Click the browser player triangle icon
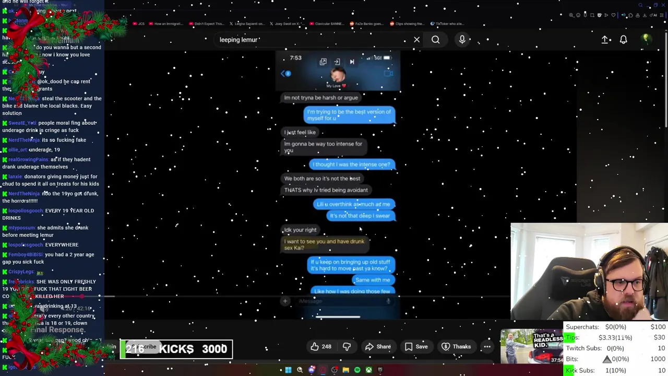668x376 pixels. coord(606,15)
